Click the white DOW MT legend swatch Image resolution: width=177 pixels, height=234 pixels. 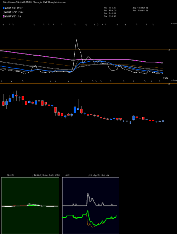click(x=4, y=12)
